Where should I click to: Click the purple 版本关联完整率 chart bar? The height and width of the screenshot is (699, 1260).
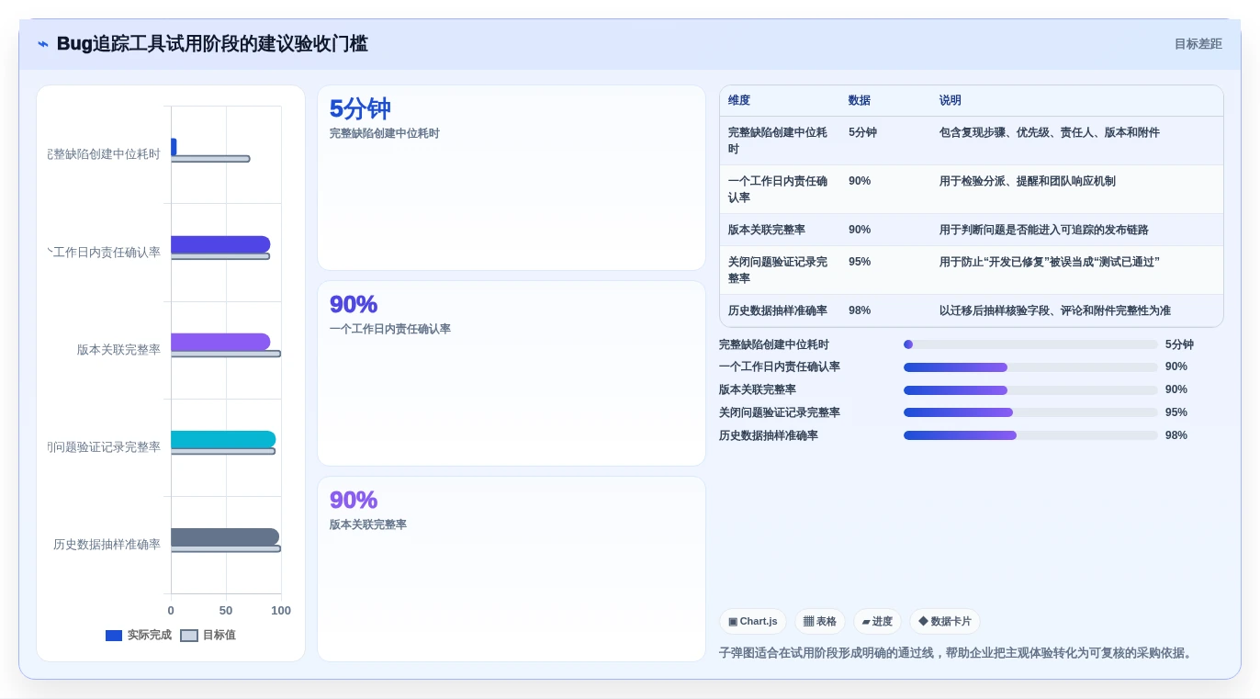pos(220,342)
